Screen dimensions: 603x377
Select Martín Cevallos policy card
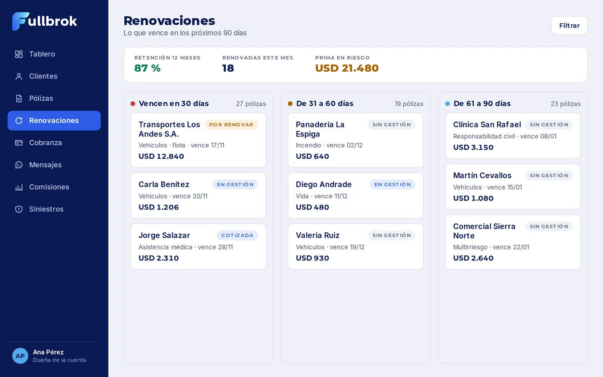[513, 187]
